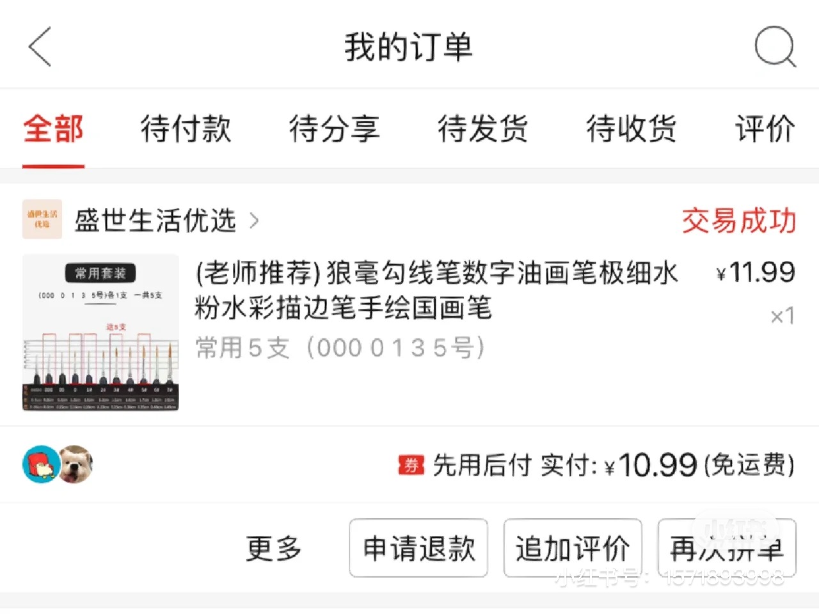
Task: Tap the 盛世生活优选 store name
Action: pos(155,221)
